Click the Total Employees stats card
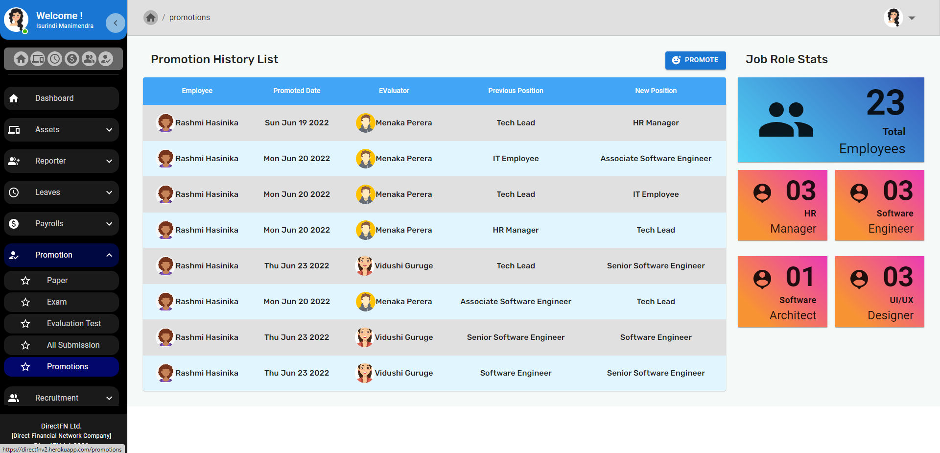Viewport: 940px width, 453px height. coord(831,120)
